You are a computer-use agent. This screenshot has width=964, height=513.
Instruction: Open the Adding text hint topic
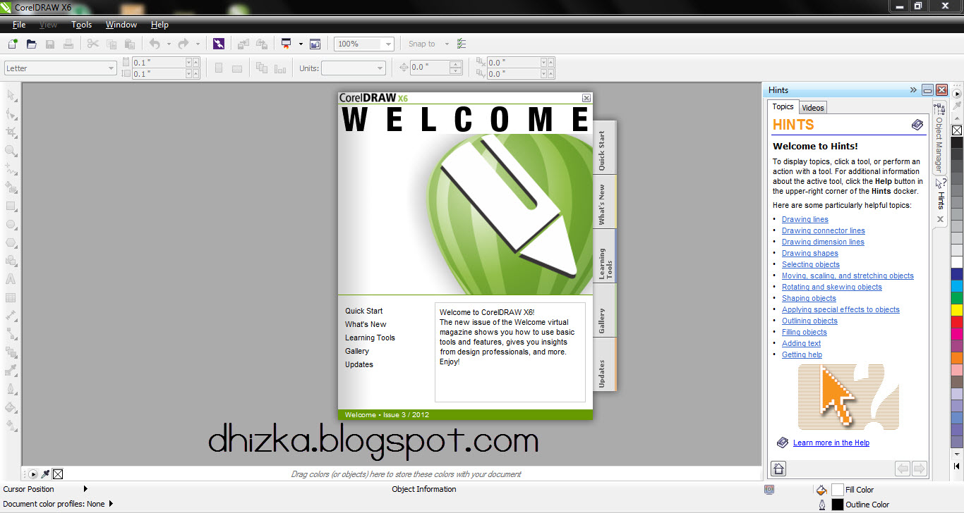[x=801, y=343]
